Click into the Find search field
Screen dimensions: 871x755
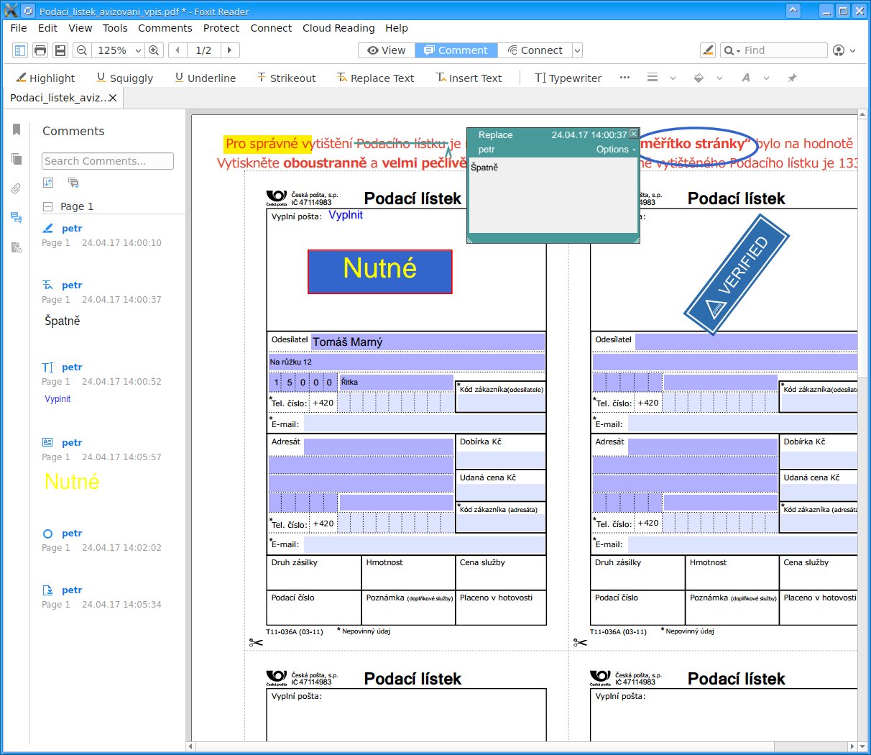[x=784, y=50]
